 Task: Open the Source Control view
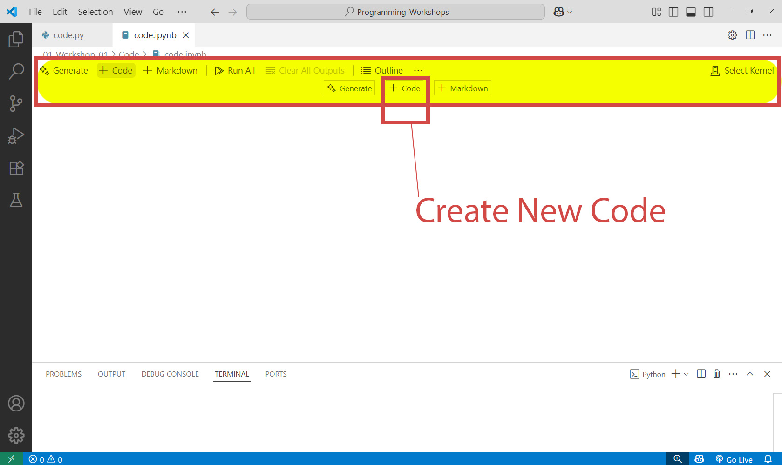coord(16,103)
